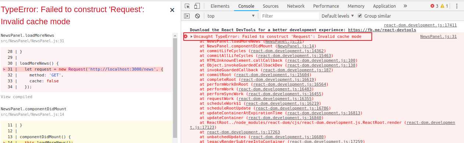This screenshot has height=143, width=464.
Task: Activate the inspect element picker icon
Action: [x=187, y=6]
